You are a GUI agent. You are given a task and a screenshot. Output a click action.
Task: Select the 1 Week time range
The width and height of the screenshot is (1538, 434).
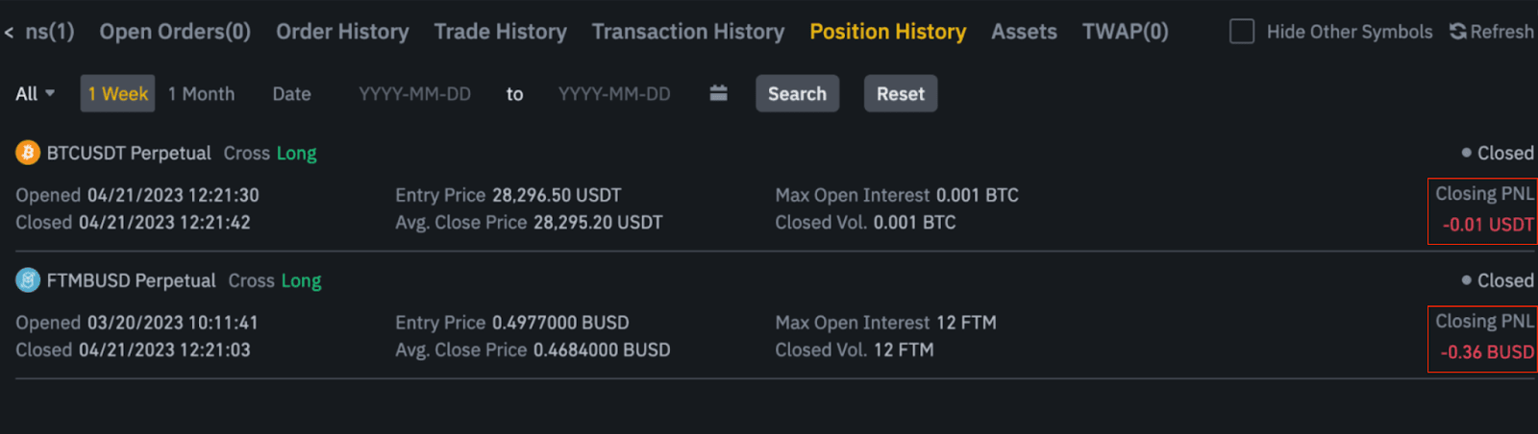[117, 93]
